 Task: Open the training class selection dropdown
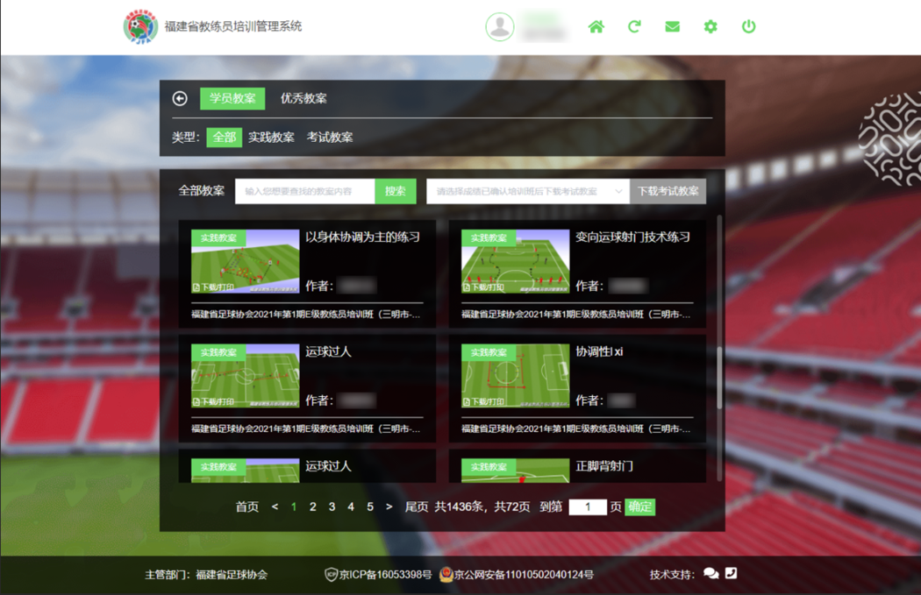(528, 191)
